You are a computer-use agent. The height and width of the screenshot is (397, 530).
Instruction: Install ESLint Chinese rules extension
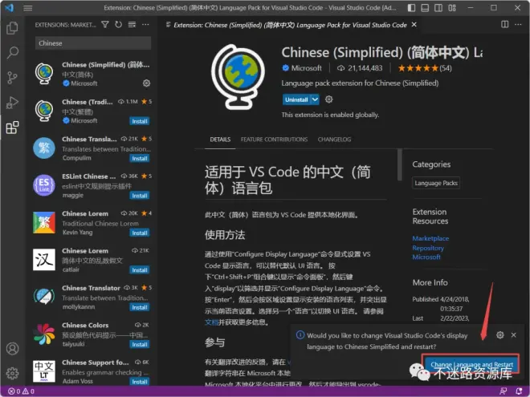click(x=140, y=196)
